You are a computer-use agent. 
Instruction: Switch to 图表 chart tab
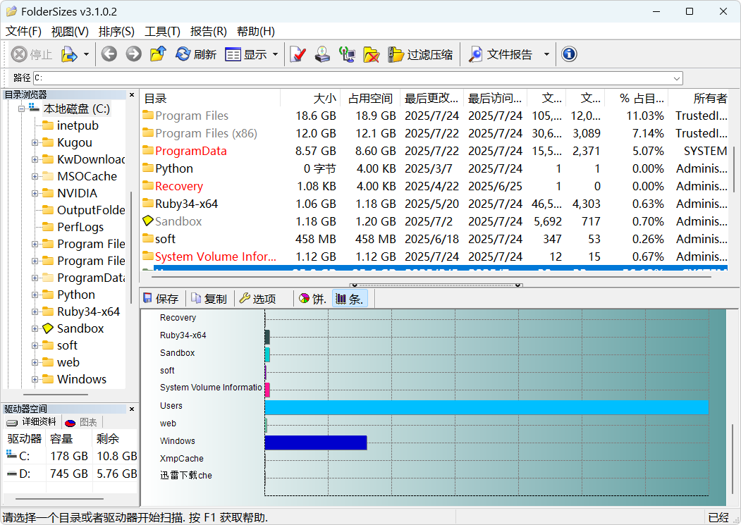point(81,422)
